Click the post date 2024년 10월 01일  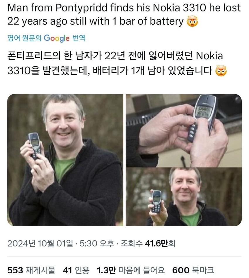click(40, 243)
